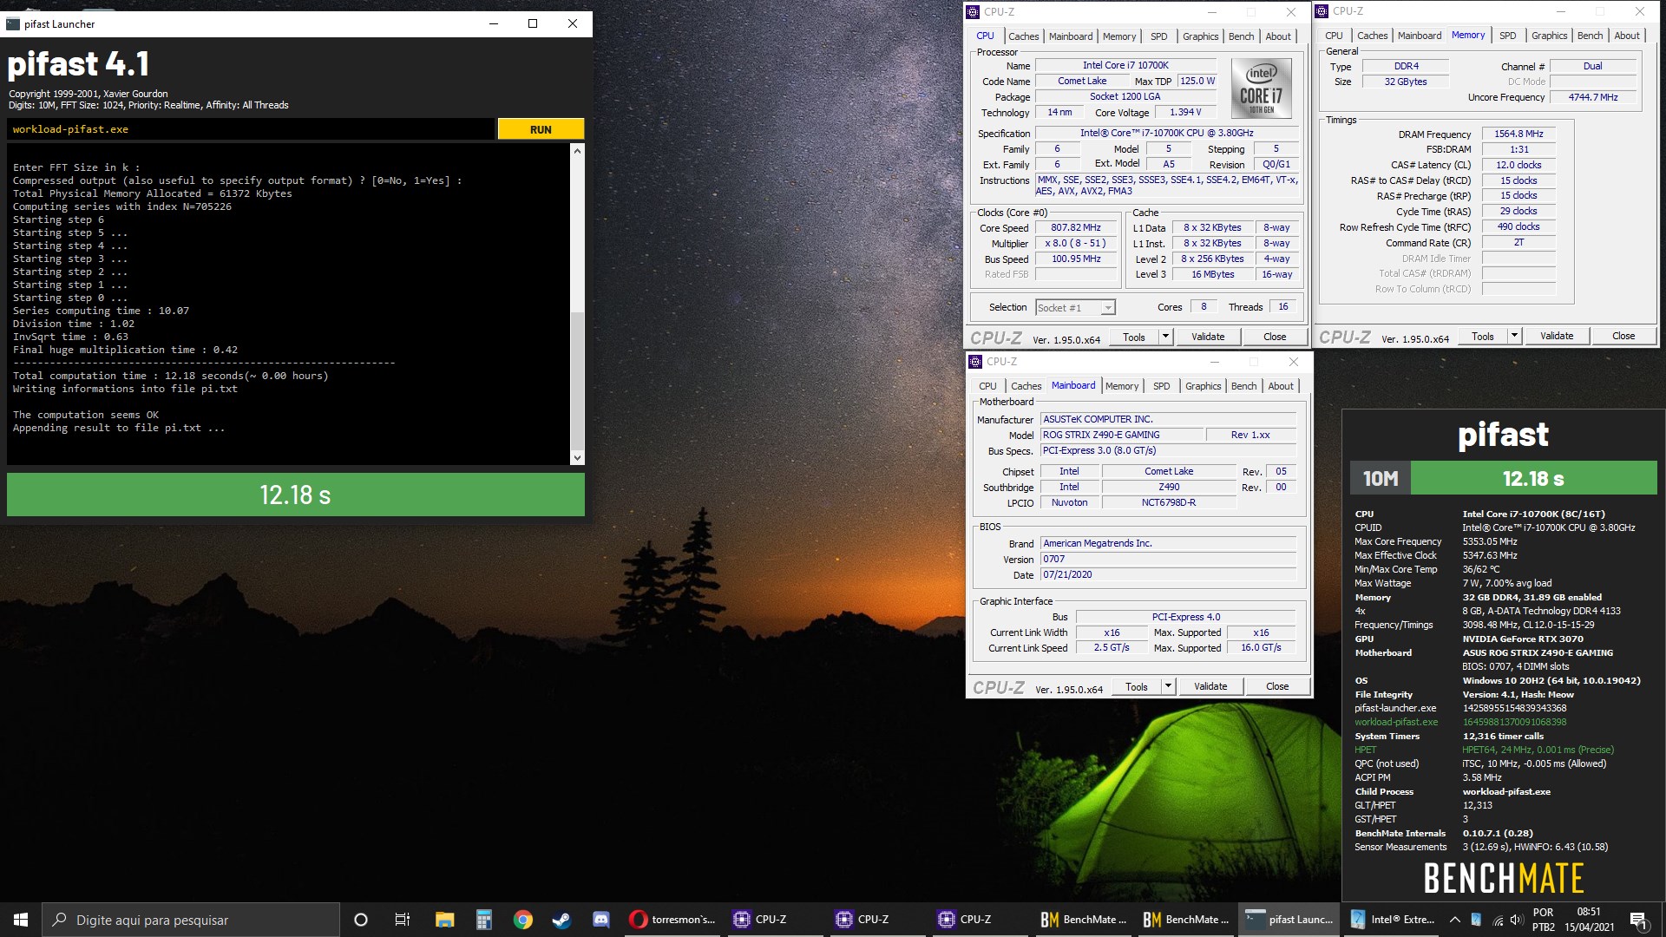Click Validate in CPU-Z Memory window

click(1557, 336)
